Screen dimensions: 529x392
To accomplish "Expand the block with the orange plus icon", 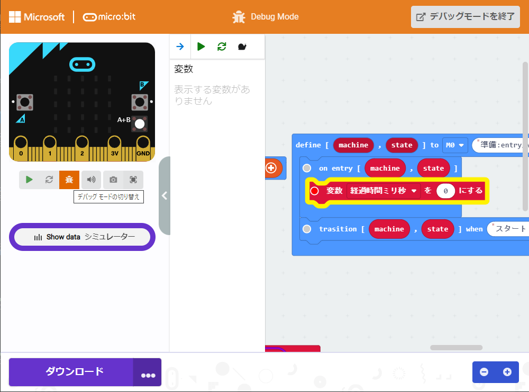I will 271,168.
